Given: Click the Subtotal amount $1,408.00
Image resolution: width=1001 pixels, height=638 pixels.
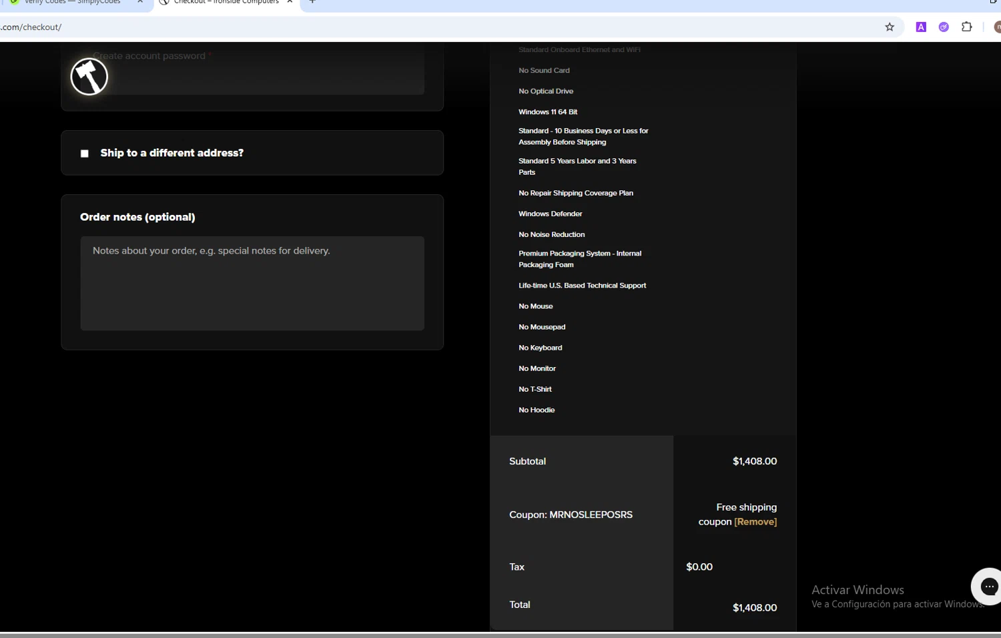Looking at the screenshot, I should (755, 461).
